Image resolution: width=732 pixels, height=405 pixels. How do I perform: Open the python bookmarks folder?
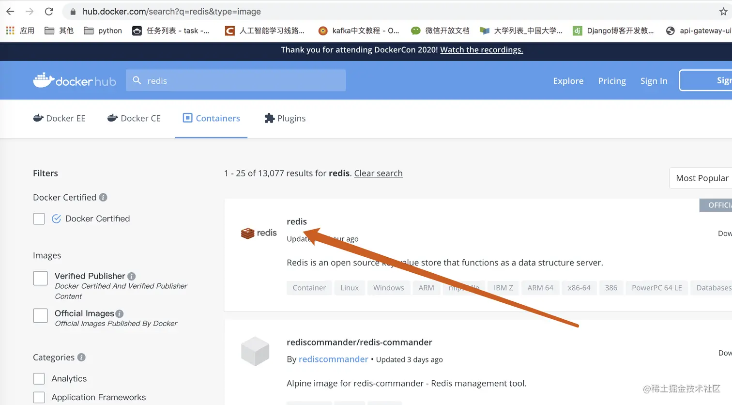(103, 31)
